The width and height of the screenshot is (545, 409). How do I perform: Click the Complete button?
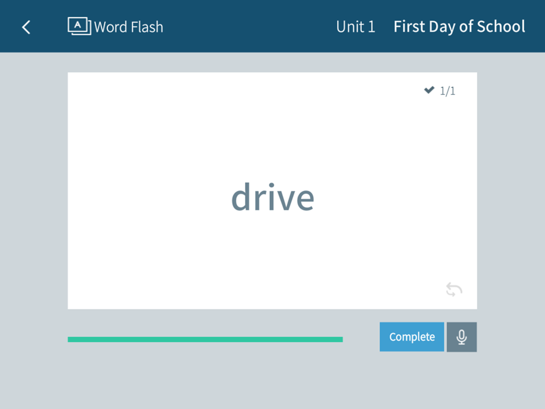[x=411, y=336]
